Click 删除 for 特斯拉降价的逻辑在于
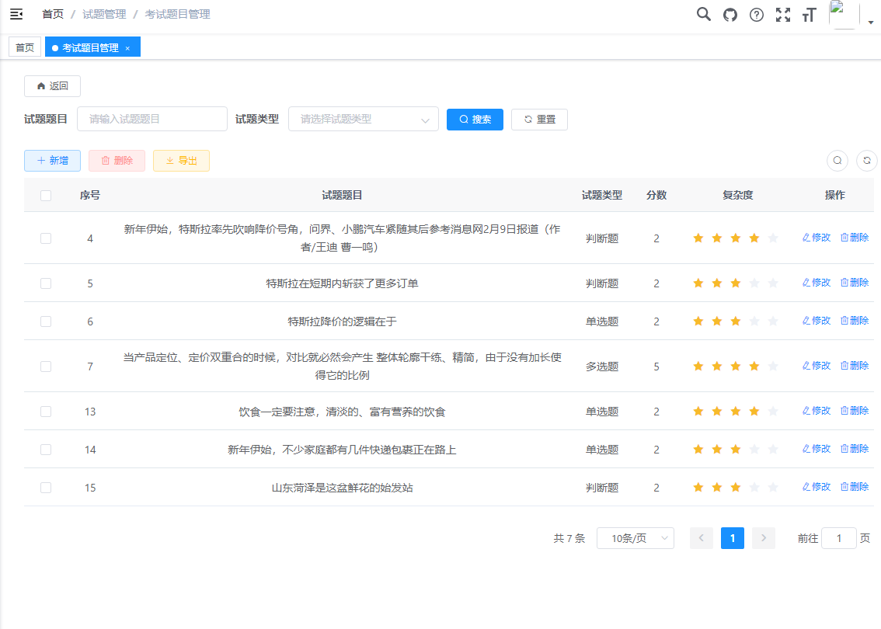The height and width of the screenshot is (629, 881). click(855, 321)
